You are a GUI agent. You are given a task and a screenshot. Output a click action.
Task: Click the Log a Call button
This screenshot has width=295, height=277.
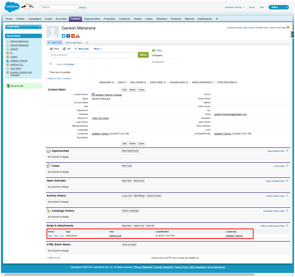pyautogui.click(x=127, y=196)
